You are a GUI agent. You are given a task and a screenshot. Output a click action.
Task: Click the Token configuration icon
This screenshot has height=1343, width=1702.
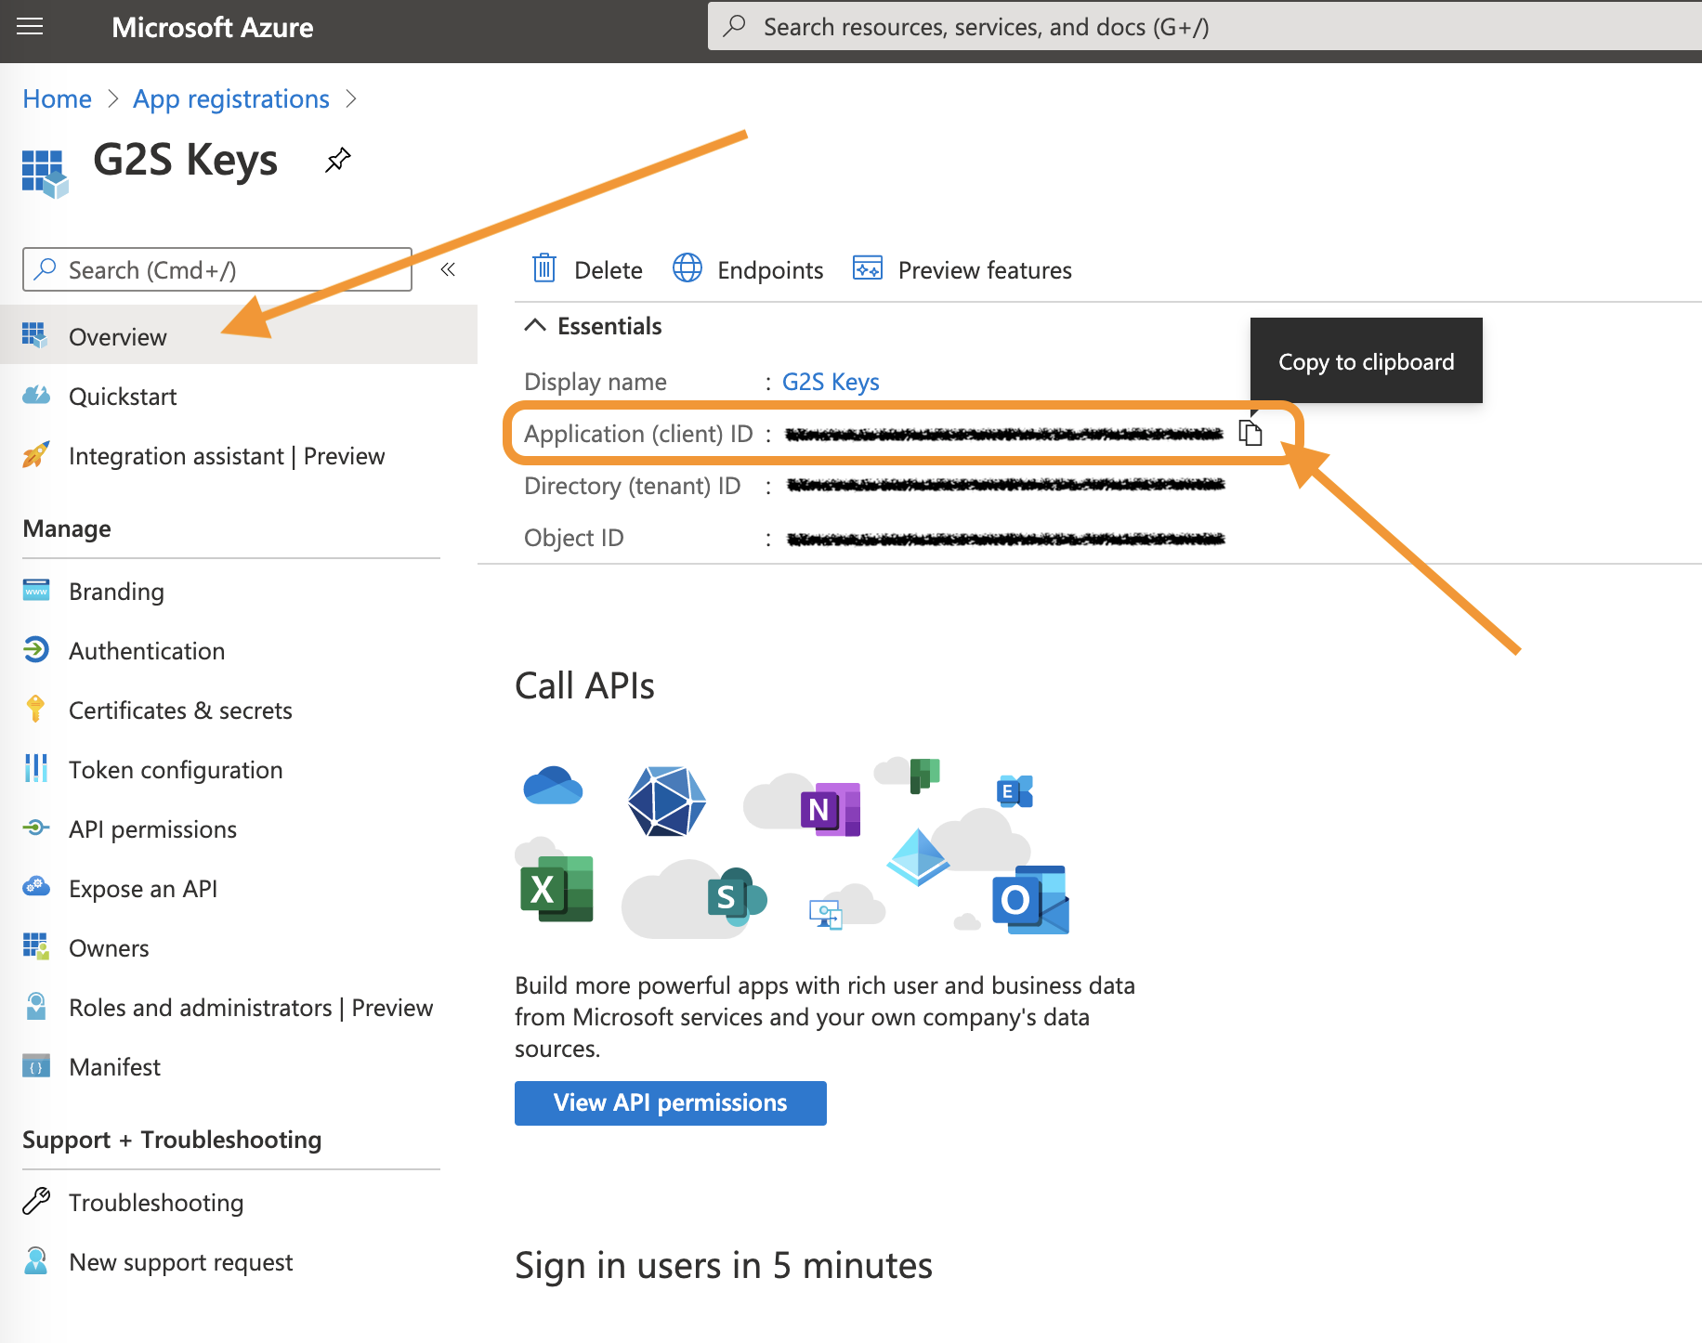coord(35,768)
